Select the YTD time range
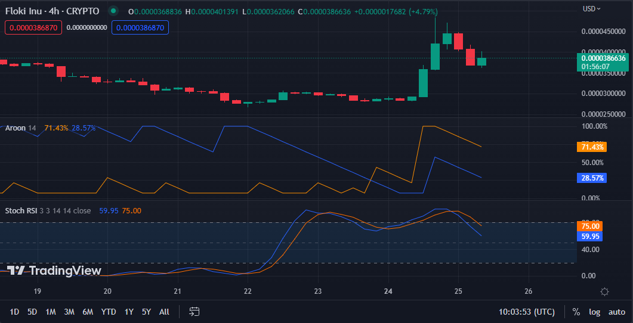Image resolution: width=633 pixels, height=323 pixels. [x=109, y=312]
